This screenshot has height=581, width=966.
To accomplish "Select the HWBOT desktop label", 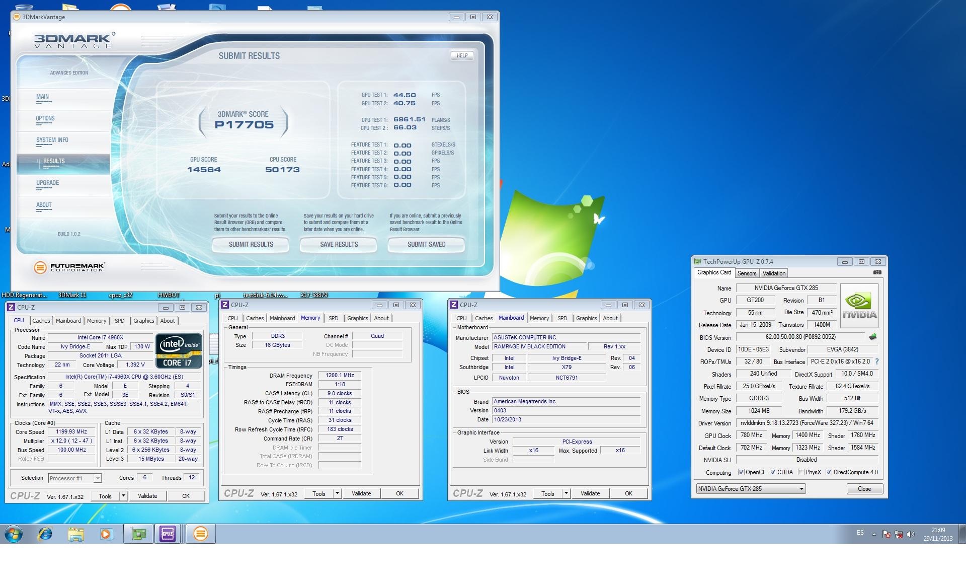I will point(169,296).
